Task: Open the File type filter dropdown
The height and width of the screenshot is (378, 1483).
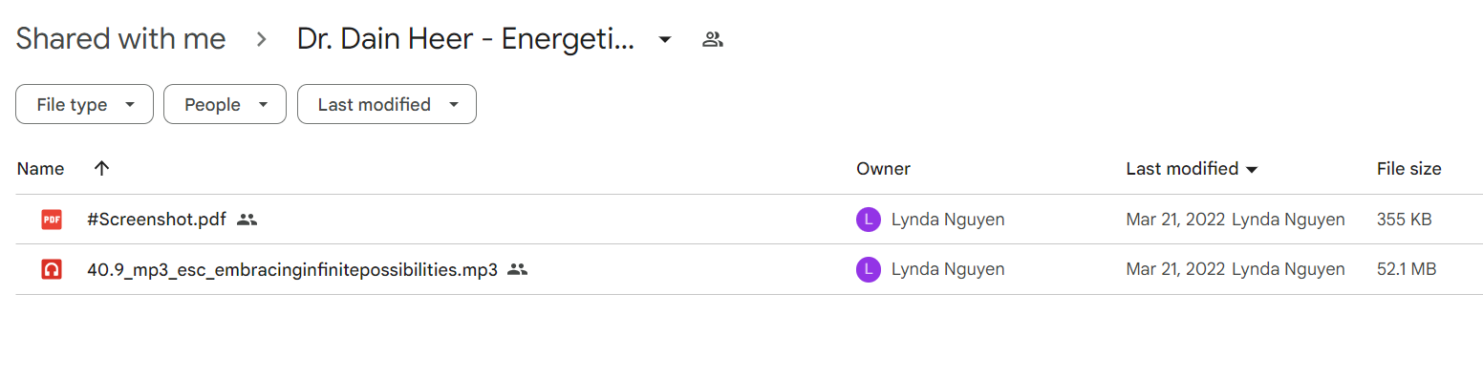Action: point(84,105)
